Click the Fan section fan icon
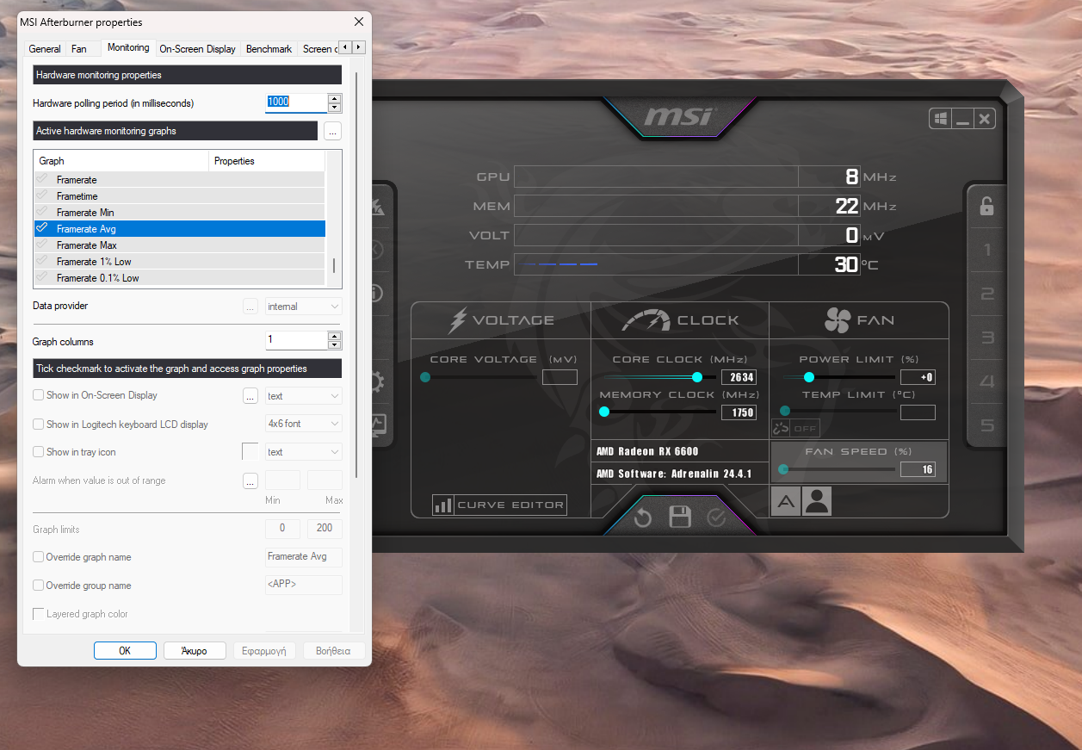 837,320
